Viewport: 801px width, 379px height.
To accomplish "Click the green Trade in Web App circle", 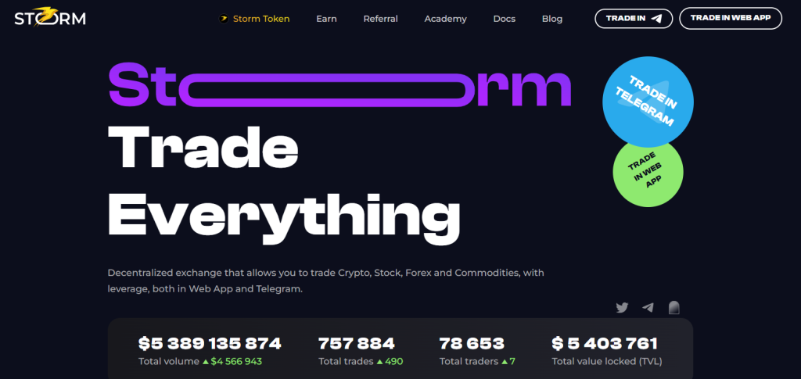I will point(648,172).
